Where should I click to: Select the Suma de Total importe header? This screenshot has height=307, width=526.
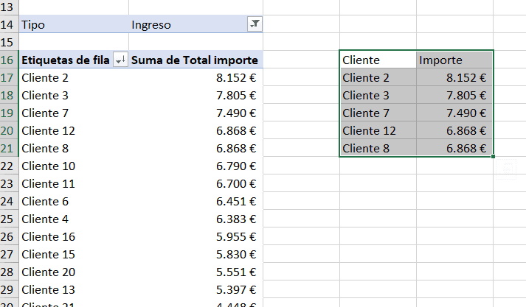(196, 60)
